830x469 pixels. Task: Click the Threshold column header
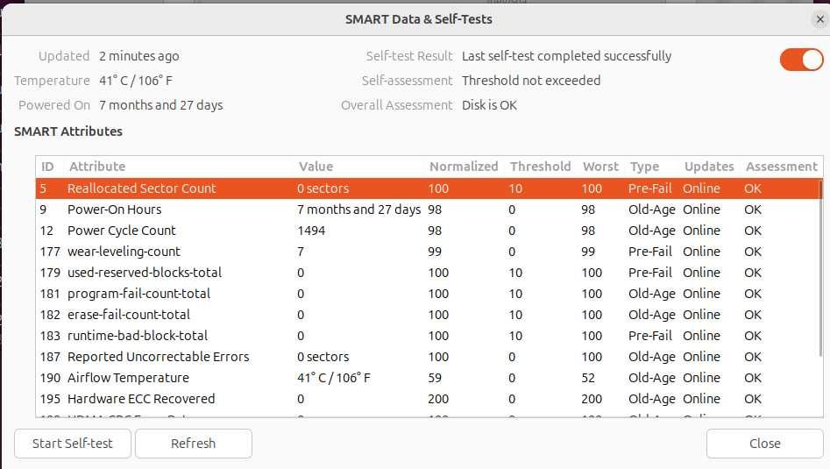[x=540, y=167]
